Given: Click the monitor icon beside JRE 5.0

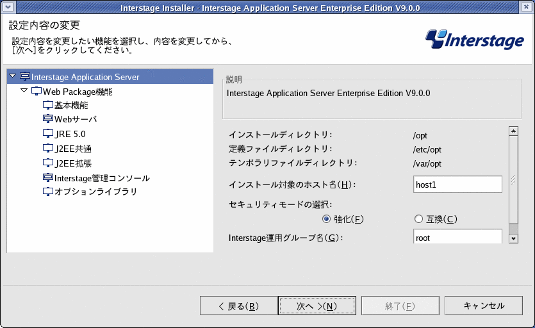Looking at the screenshot, I should tap(48, 133).
